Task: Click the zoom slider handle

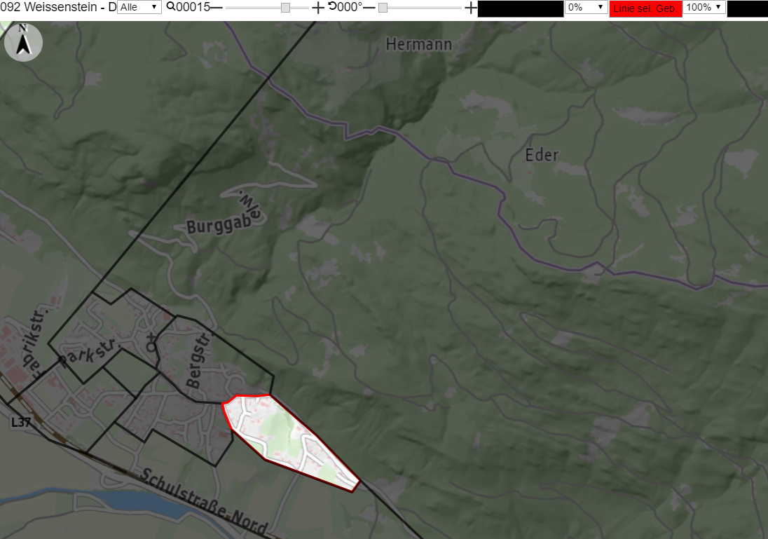Action: (x=286, y=8)
